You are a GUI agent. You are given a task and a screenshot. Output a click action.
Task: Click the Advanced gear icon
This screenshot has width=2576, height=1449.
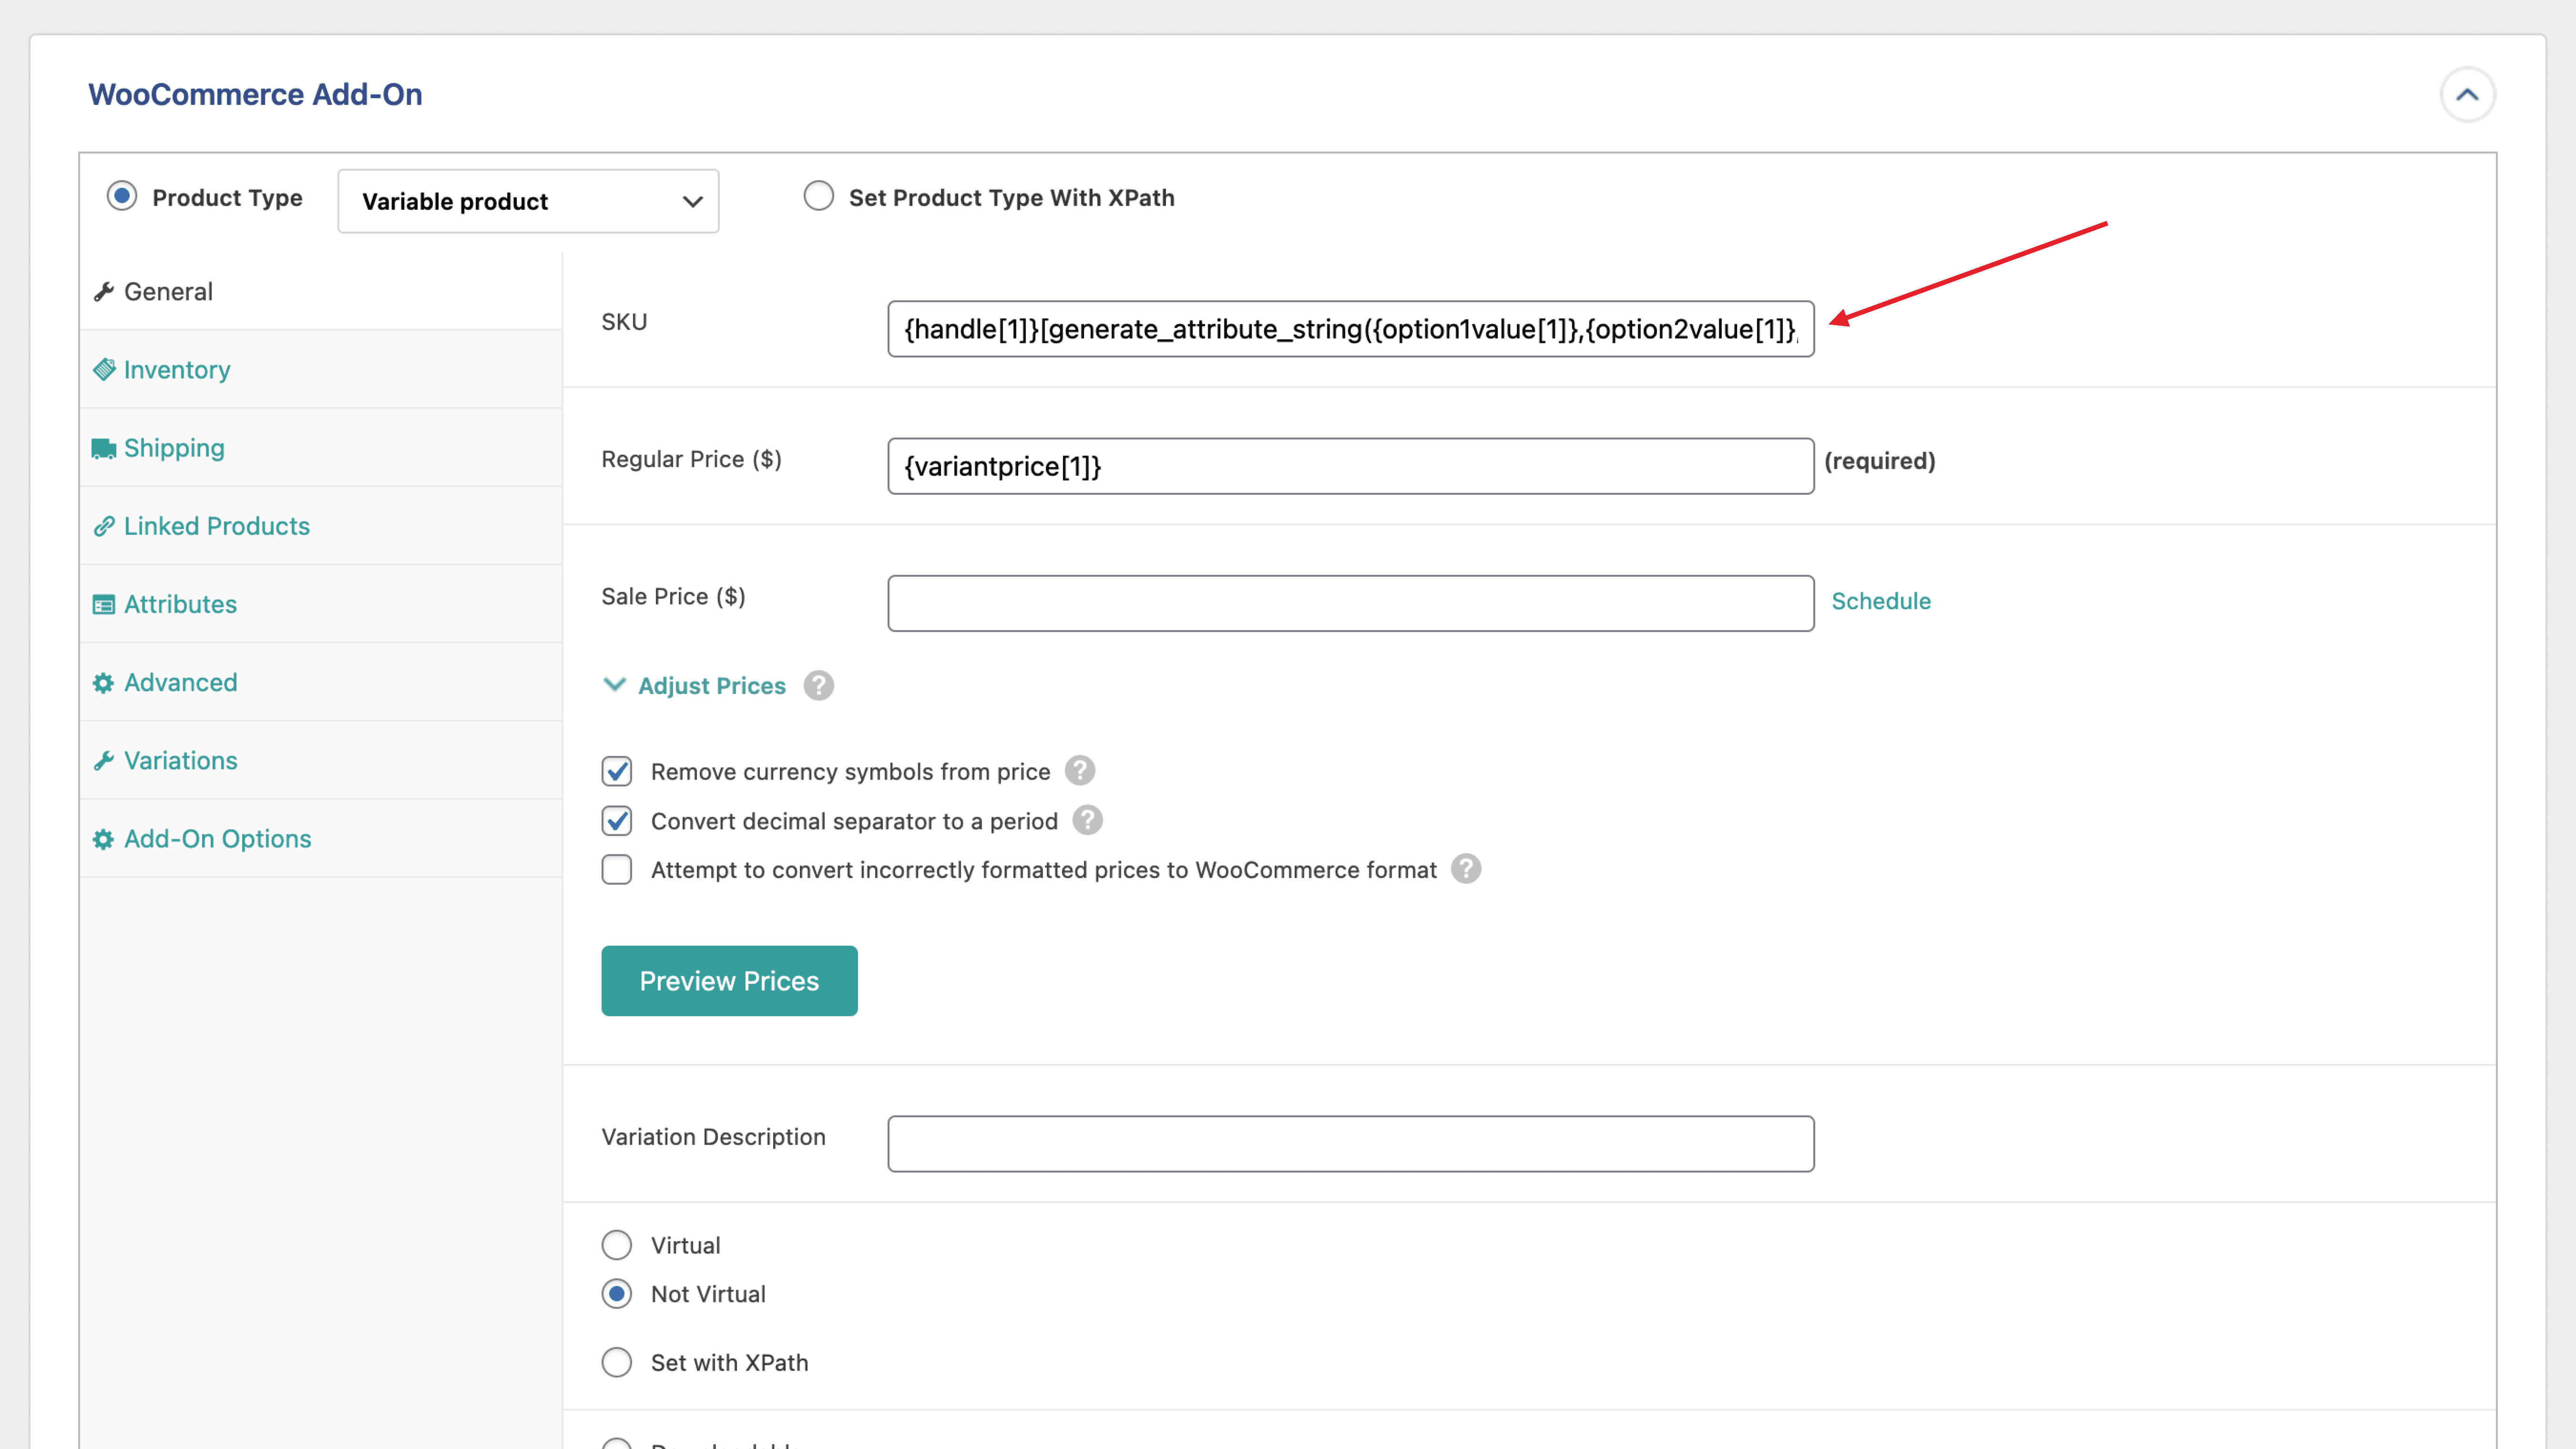[104, 683]
